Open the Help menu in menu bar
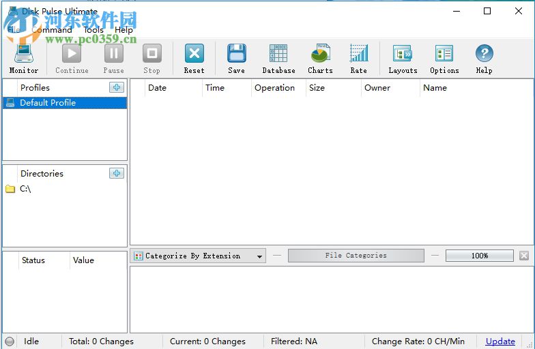Viewport: 535px width, 349px height. click(124, 30)
